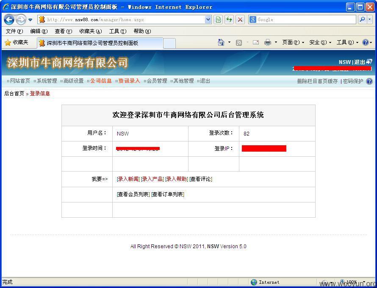
Task: Click the 查看订单列表 link
Action: tap(168, 194)
